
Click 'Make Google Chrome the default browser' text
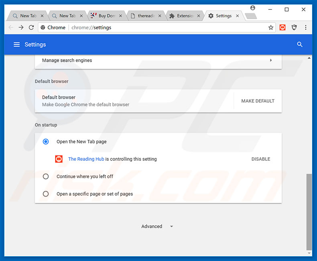pos(85,105)
